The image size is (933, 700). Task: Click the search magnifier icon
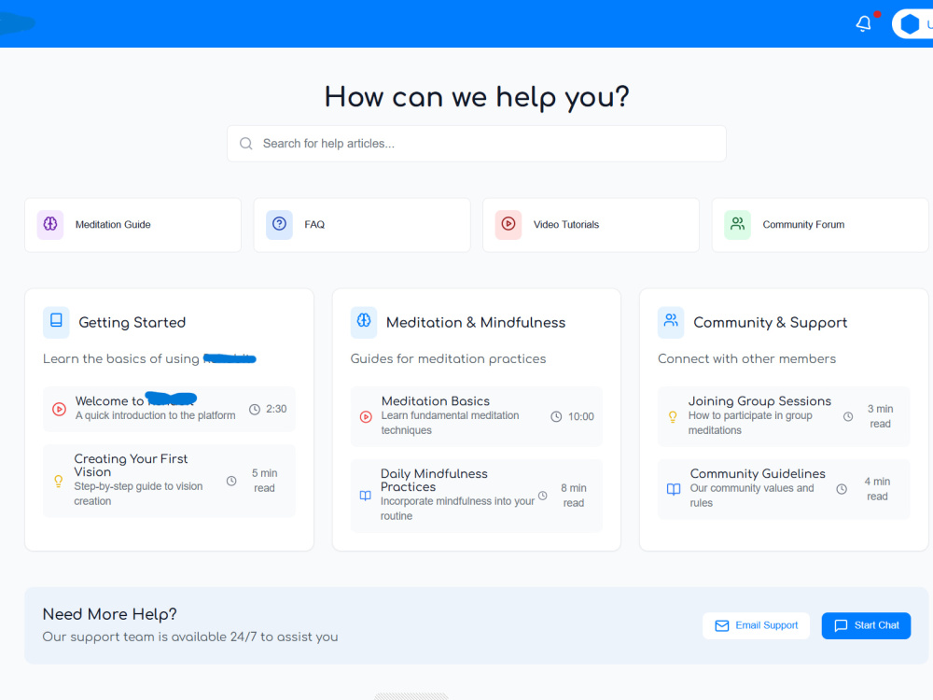coord(245,144)
